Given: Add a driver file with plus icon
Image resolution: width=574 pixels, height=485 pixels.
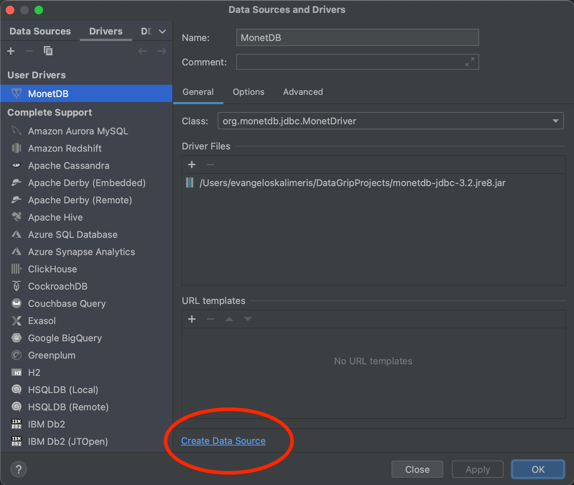Looking at the screenshot, I should (192, 165).
